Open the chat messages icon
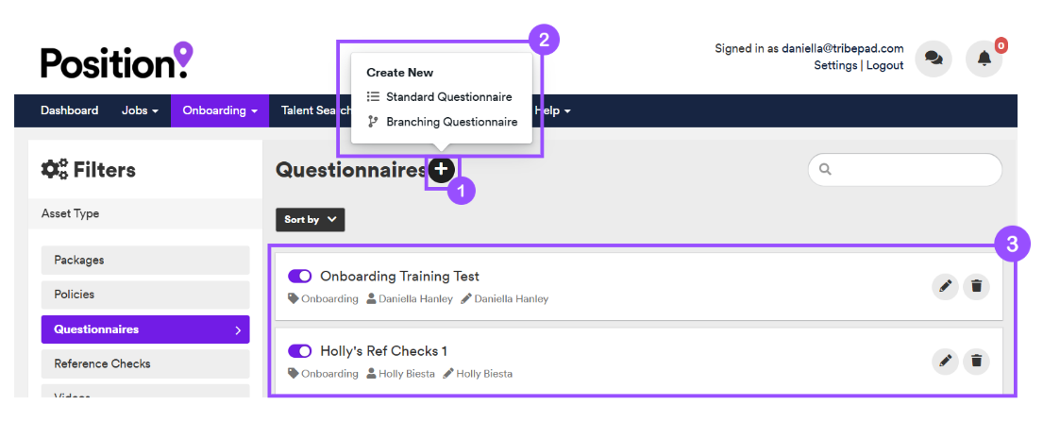The image size is (1043, 422). [x=934, y=59]
